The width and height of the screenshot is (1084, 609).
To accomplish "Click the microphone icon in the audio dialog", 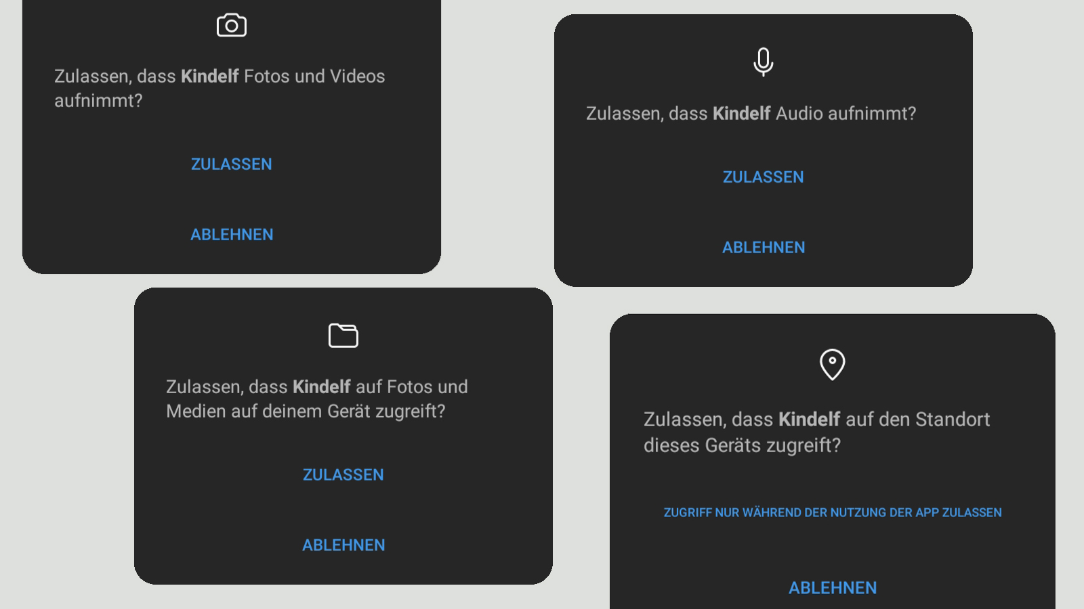I will pyautogui.click(x=764, y=62).
